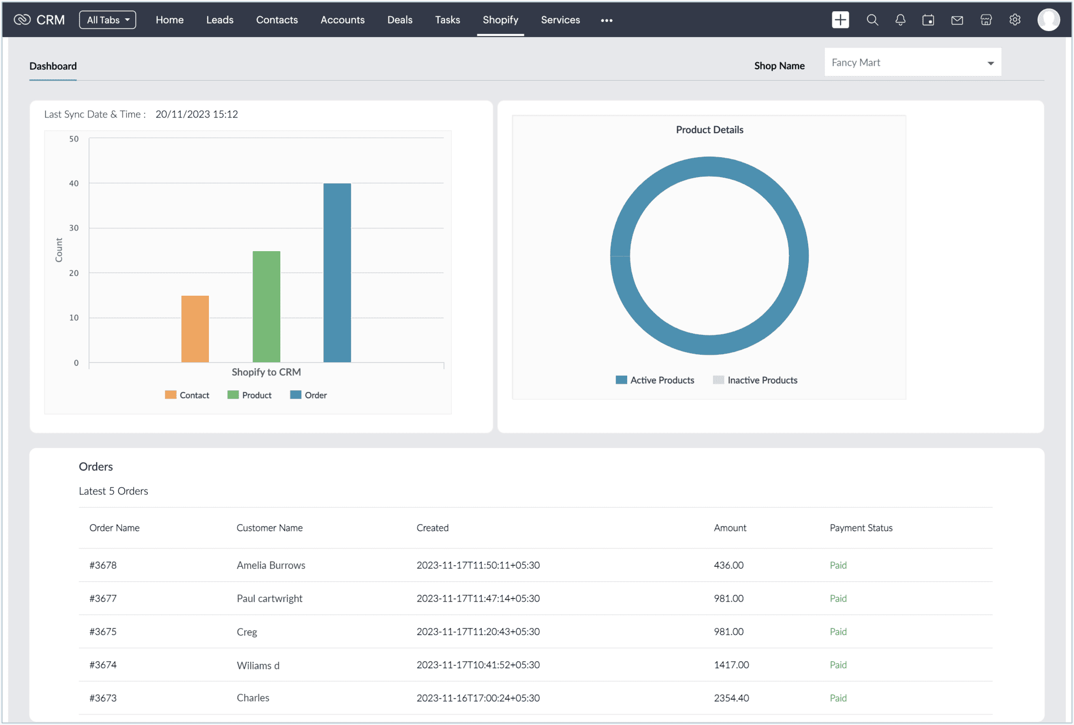
Task: Click the CRM logo icon
Action: coord(22,20)
